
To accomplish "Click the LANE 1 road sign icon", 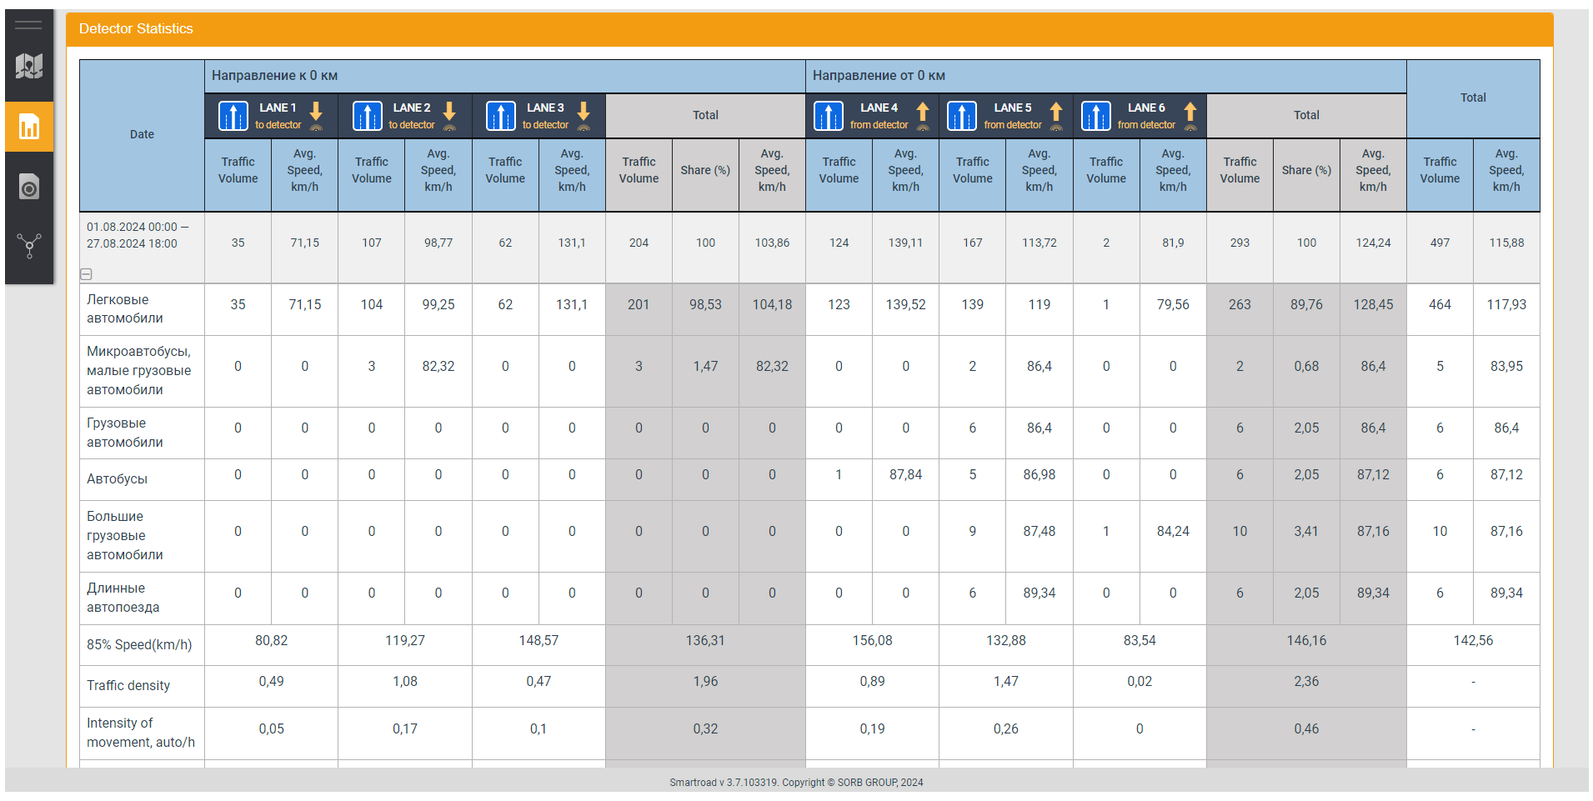I will pos(233,116).
